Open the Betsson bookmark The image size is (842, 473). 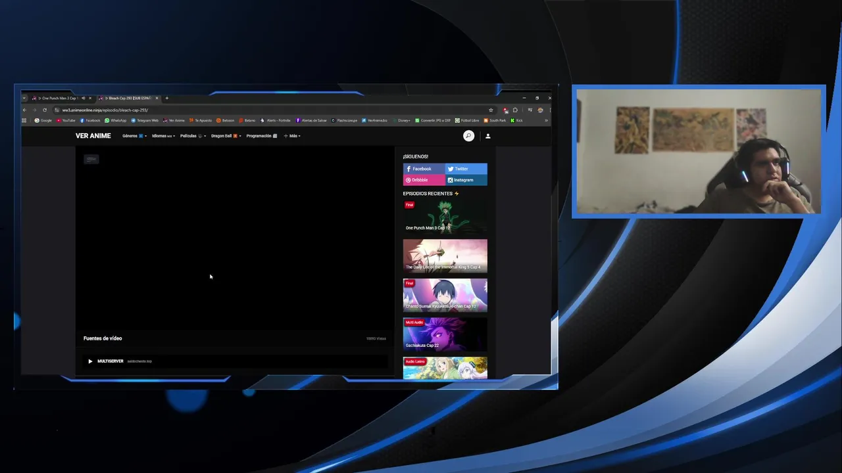click(226, 120)
